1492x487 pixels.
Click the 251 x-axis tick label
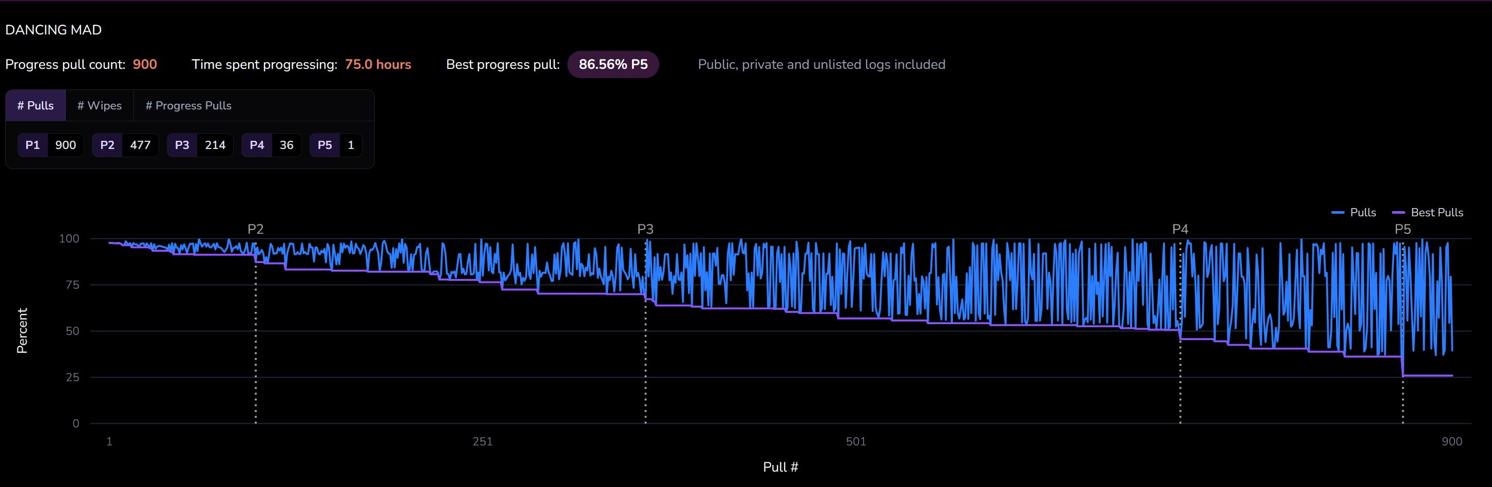pyautogui.click(x=483, y=442)
